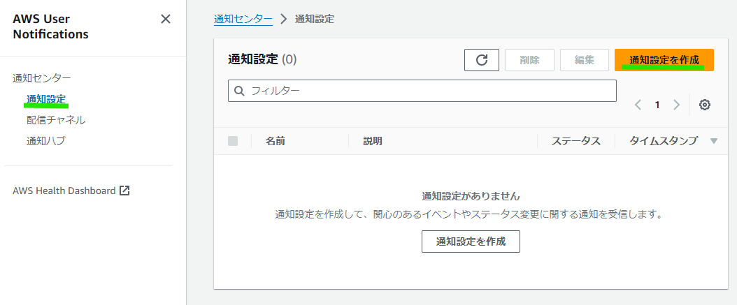Image resolution: width=737 pixels, height=305 pixels.
Task: Click the ステータス column header
Action: (575, 141)
